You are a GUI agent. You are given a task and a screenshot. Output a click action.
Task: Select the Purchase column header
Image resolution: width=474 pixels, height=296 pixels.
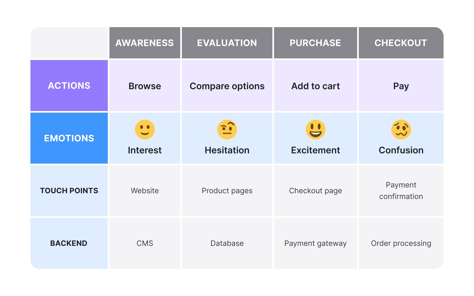315,43
